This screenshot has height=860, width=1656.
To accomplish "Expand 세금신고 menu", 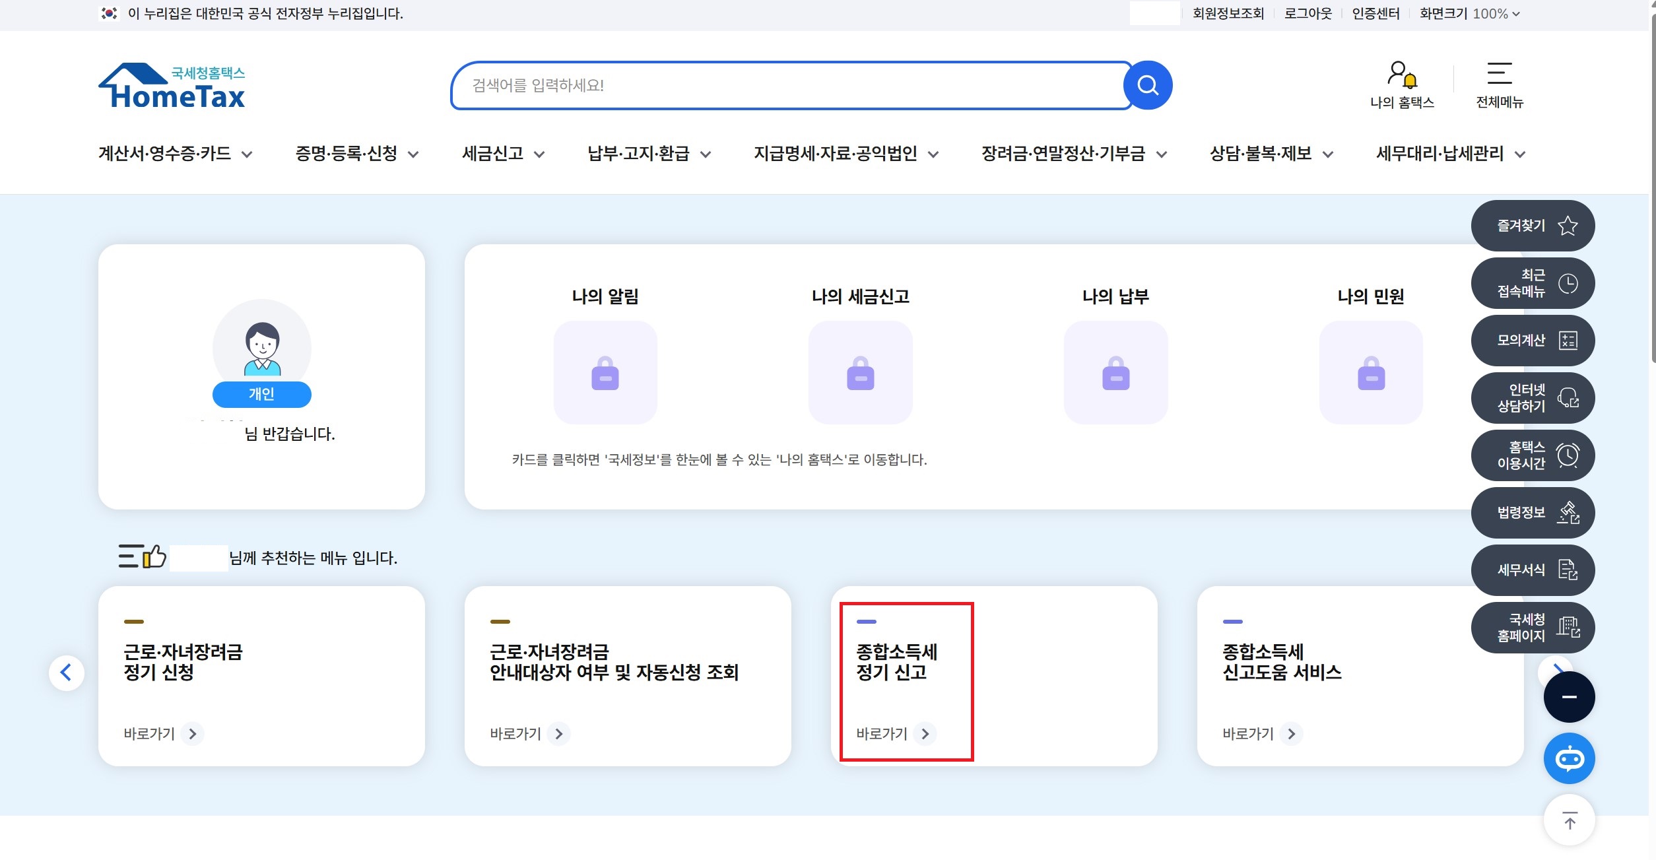I will click(503, 154).
